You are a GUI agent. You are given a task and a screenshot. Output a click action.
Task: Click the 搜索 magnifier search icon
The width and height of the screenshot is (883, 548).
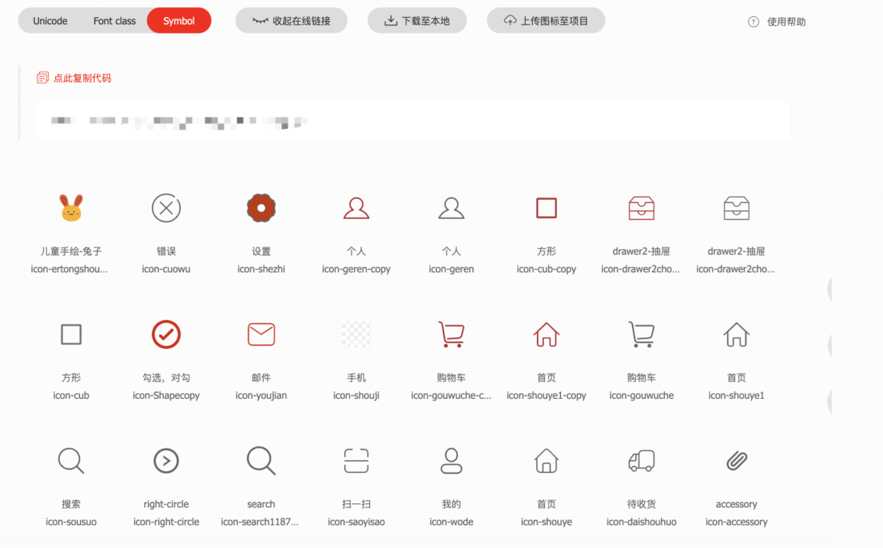tap(71, 460)
